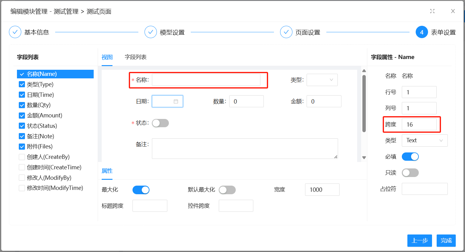The height and width of the screenshot is (252, 465).
Task: Open the 类型 dropdown in form view
Action: point(322,80)
